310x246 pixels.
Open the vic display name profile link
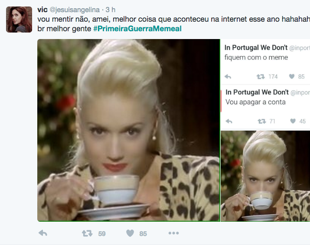[42, 10]
